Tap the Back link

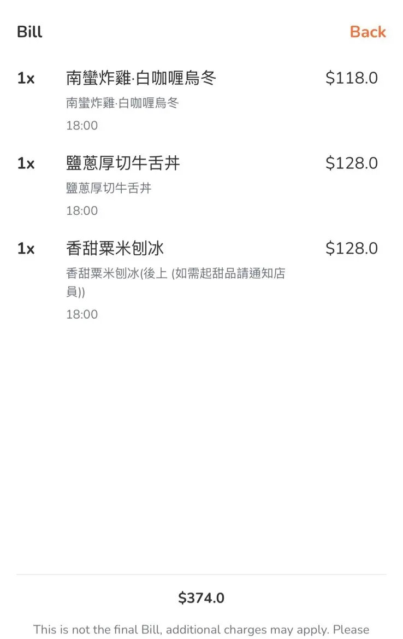pos(368,32)
